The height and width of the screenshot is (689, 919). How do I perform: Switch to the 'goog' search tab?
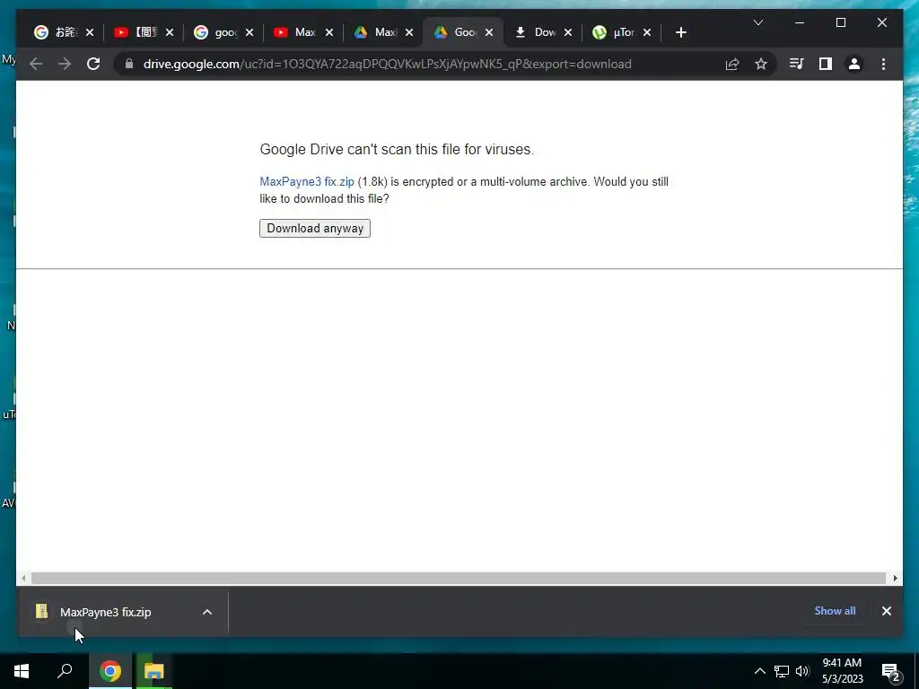(x=215, y=32)
